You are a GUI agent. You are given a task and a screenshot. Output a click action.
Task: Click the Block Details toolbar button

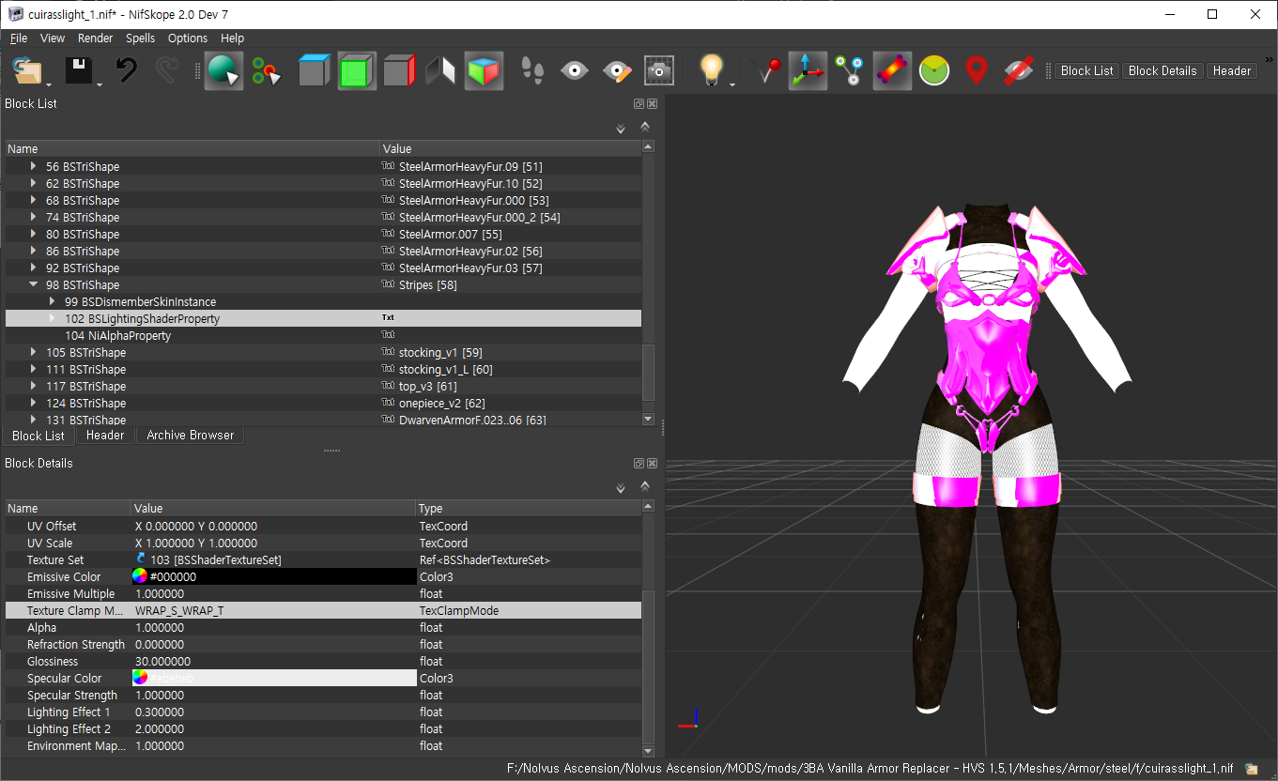pos(1162,70)
